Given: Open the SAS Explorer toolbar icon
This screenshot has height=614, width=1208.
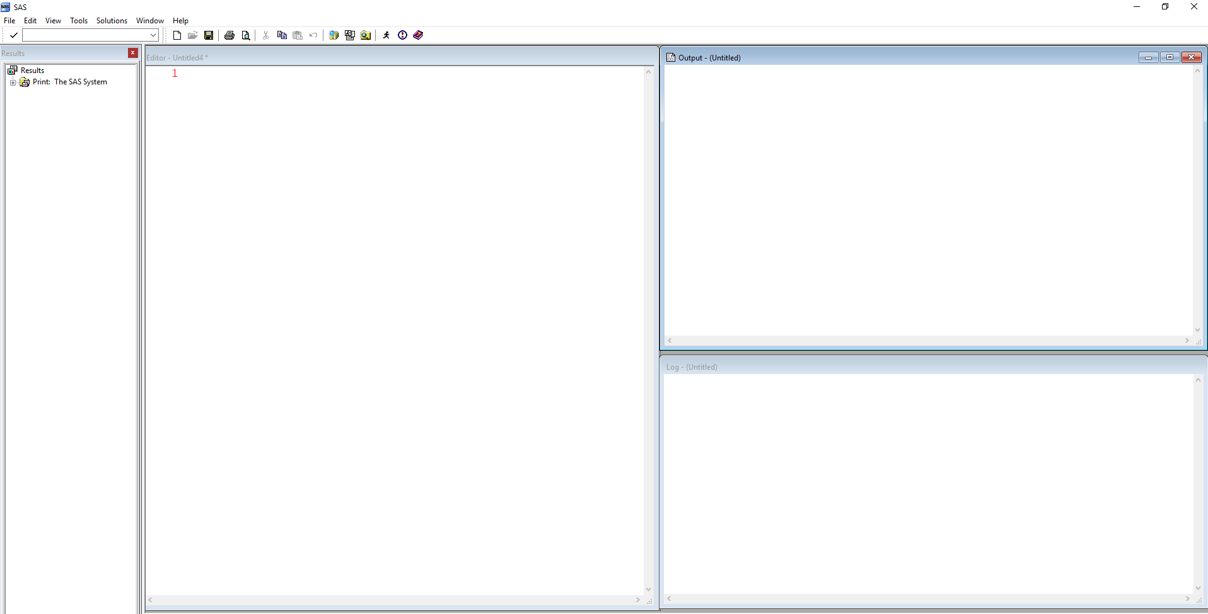Looking at the screenshot, I should tap(350, 35).
